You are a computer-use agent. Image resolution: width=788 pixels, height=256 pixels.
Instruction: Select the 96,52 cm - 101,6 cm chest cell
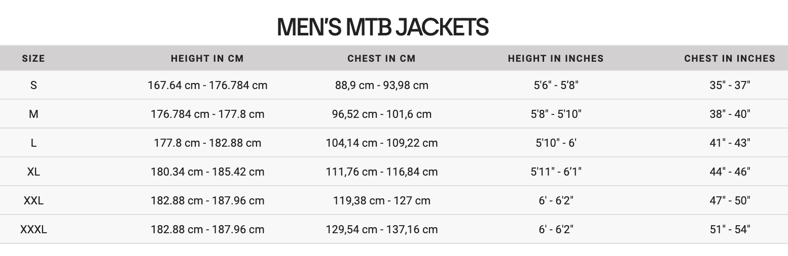[381, 114]
